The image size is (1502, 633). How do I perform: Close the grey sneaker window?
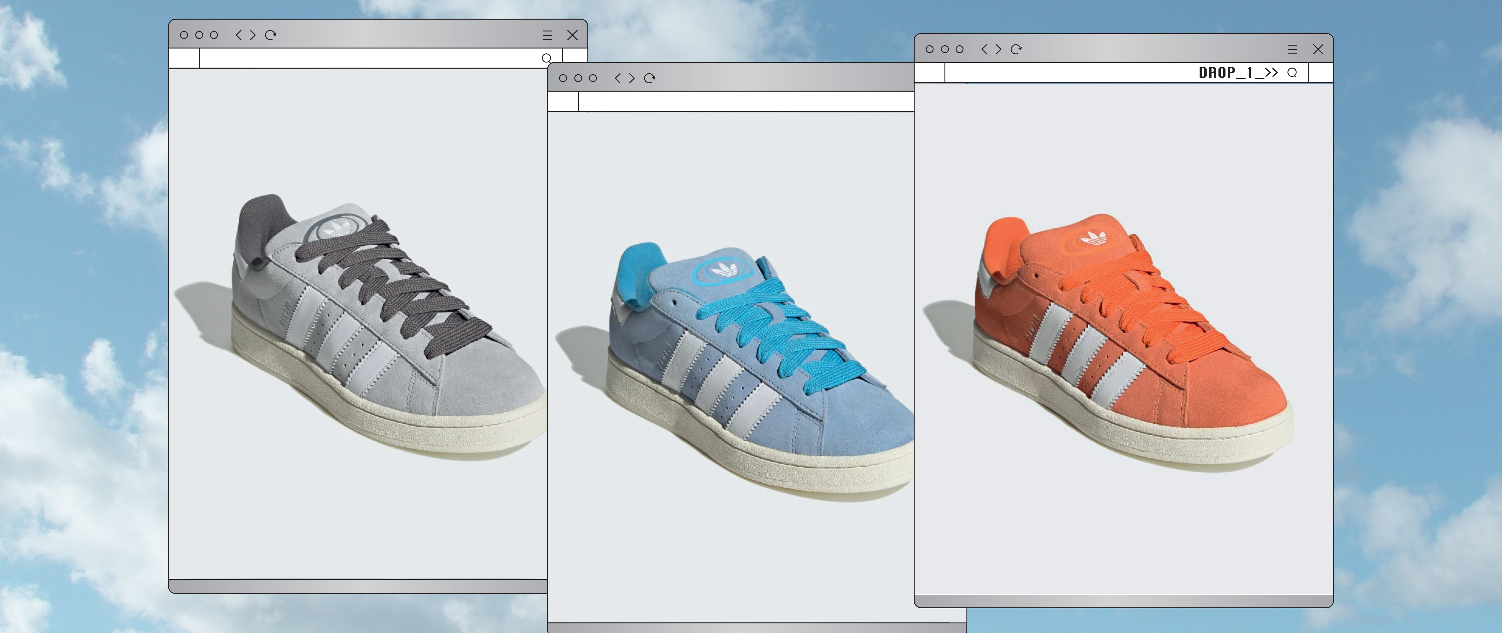click(x=572, y=35)
